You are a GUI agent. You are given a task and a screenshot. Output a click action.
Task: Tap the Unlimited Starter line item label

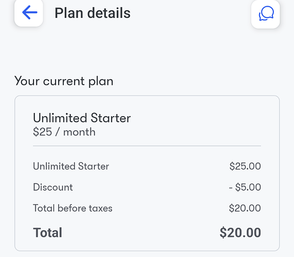pos(71,166)
